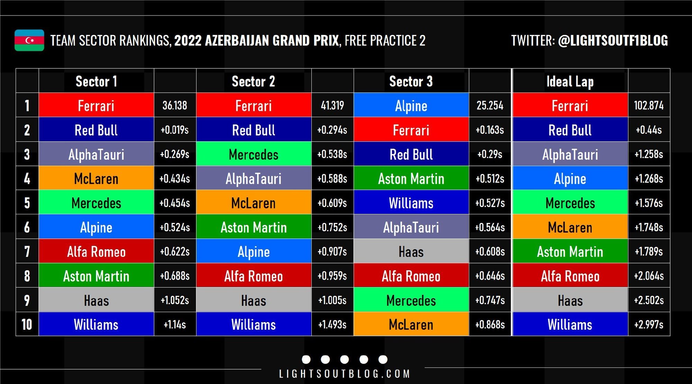This screenshot has height=384, width=692.
Task: Select the Aston Martin cell in Sector 3
Action: [411, 178]
